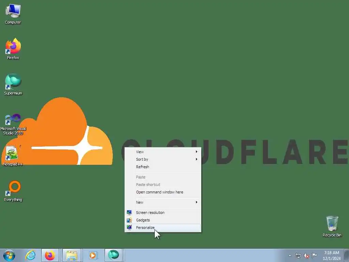Select the Everything search shortcut
The width and height of the screenshot is (349, 262).
(x=13, y=191)
